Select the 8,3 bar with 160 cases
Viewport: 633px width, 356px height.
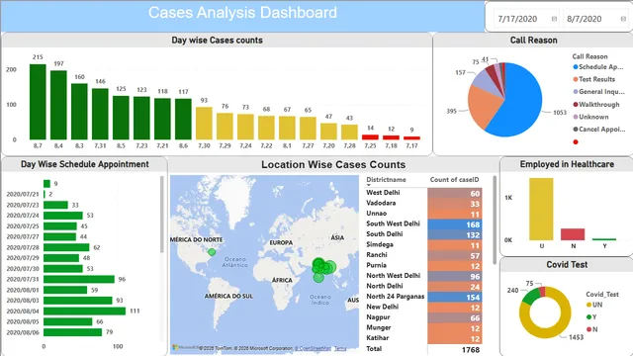click(x=79, y=112)
